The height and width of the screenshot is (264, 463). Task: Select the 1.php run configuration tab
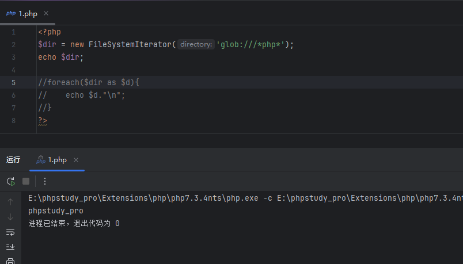[x=57, y=160]
